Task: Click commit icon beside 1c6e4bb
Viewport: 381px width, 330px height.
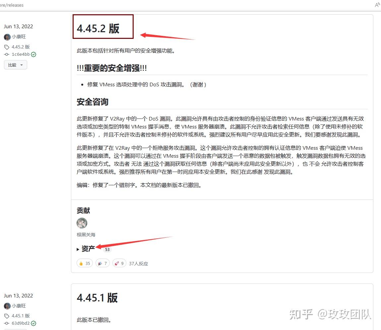Action: pos(7,54)
